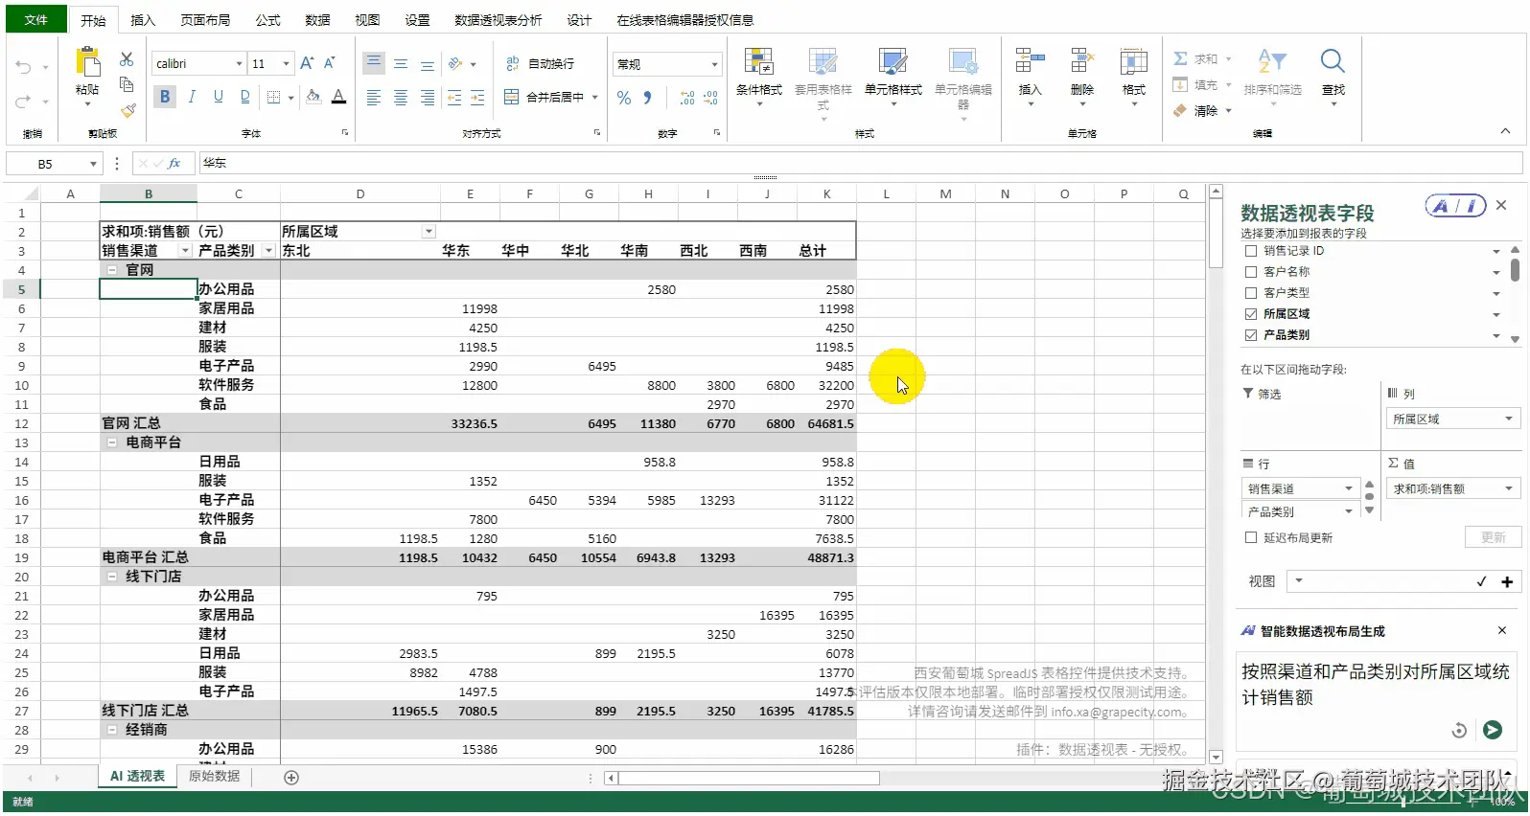Image resolution: width=1530 pixels, height=816 pixels.
Task: Open the 文件 (File) menu
Action: click(36, 19)
